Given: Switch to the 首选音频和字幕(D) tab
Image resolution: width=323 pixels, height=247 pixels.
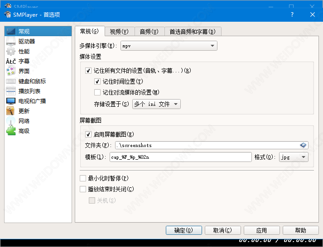Looking at the screenshot, I should (x=193, y=32).
